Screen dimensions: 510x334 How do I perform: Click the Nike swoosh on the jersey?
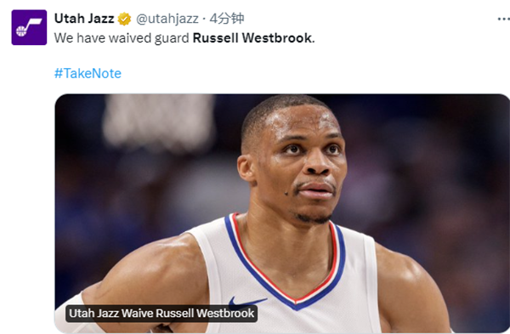[x=246, y=302]
